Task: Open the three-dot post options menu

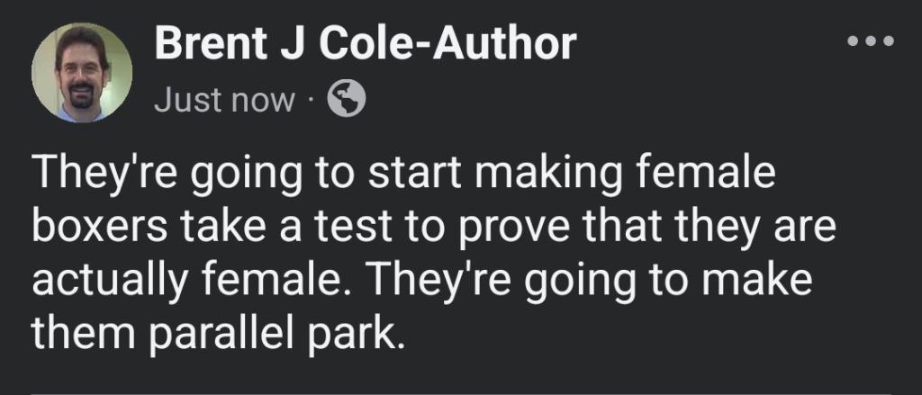Action: (871, 41)
